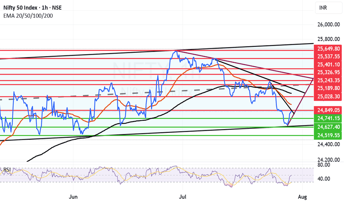Select the 25,401.10 price label
This screenshot has width=344, height=203.
pos(328,65)
